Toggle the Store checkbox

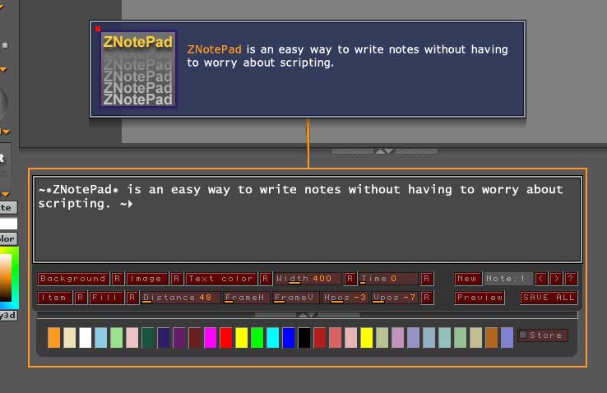click(x=523, y=335)
